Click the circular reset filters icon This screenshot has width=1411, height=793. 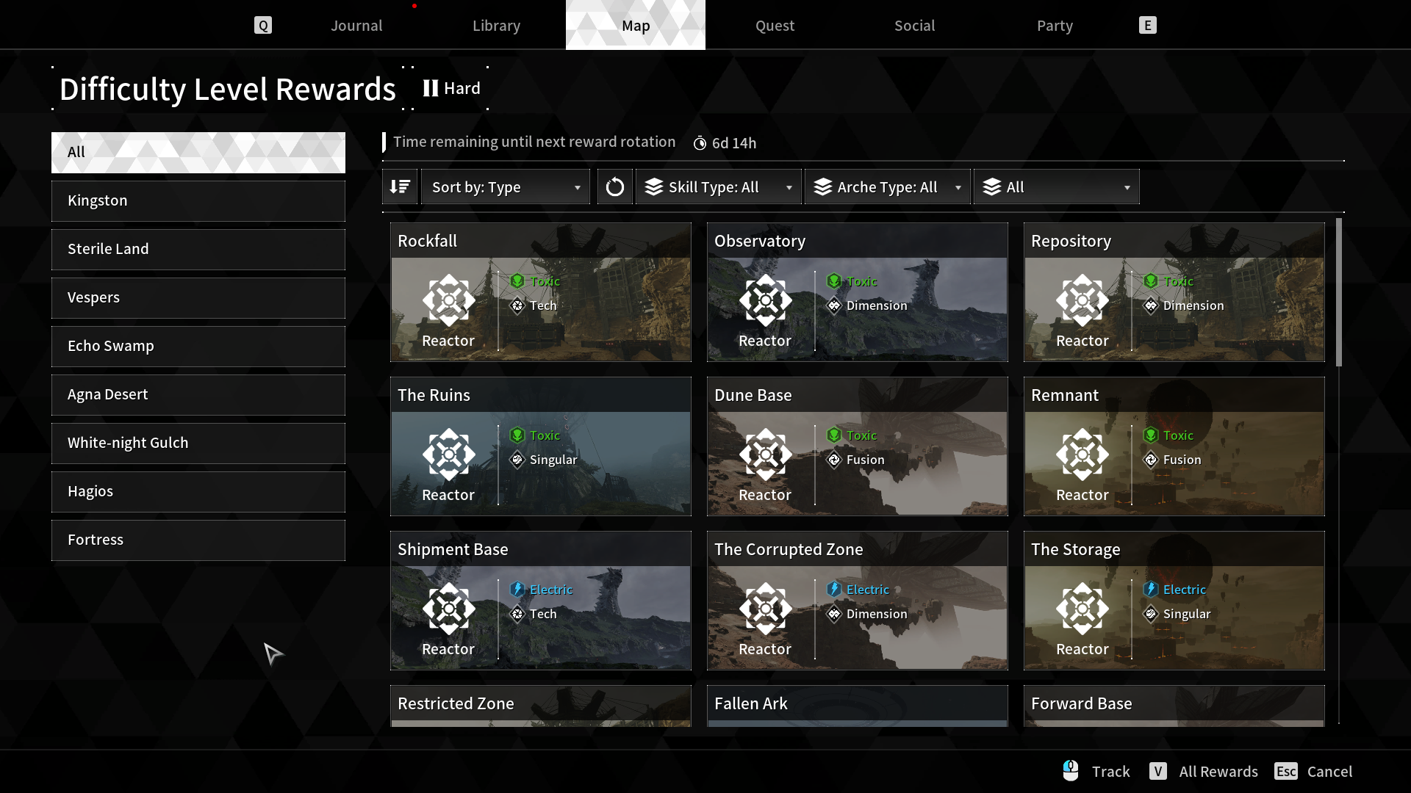pos(614,187)
